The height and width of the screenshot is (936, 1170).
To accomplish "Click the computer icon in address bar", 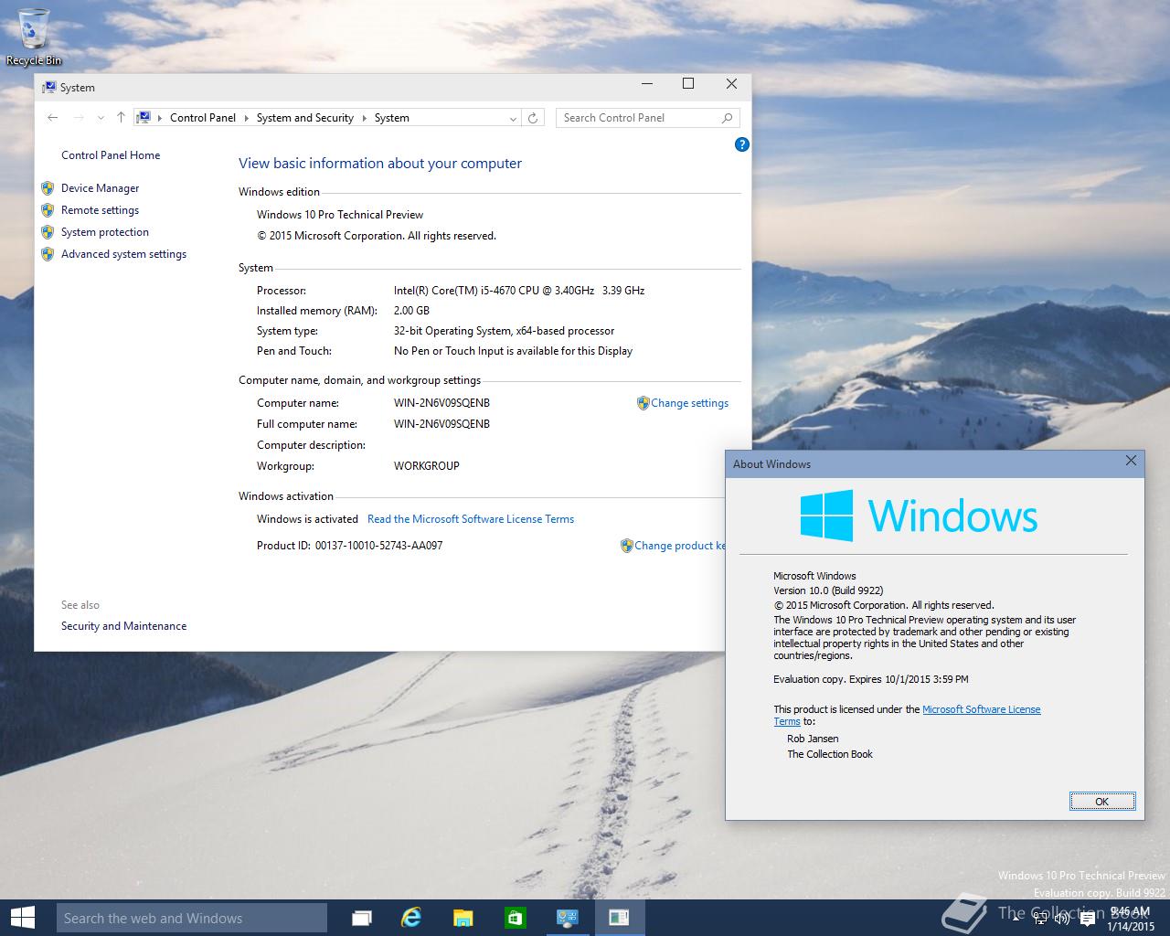I will tap(144, 118).
